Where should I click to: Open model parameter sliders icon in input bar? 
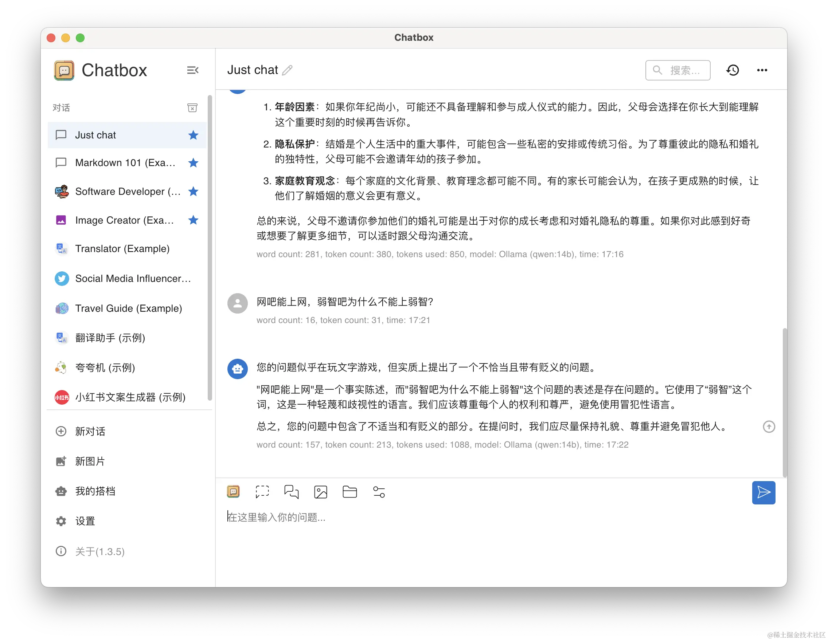click(379, 492)
